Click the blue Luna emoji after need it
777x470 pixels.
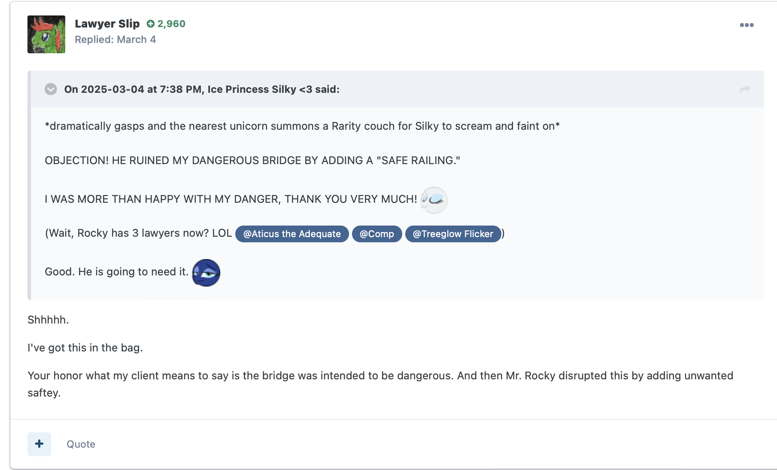click(206, 272)
